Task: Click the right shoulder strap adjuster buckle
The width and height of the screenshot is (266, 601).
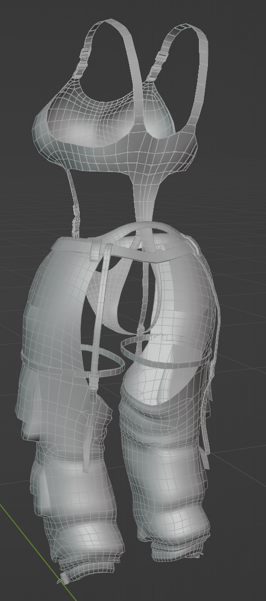Action: click(158, 66)
